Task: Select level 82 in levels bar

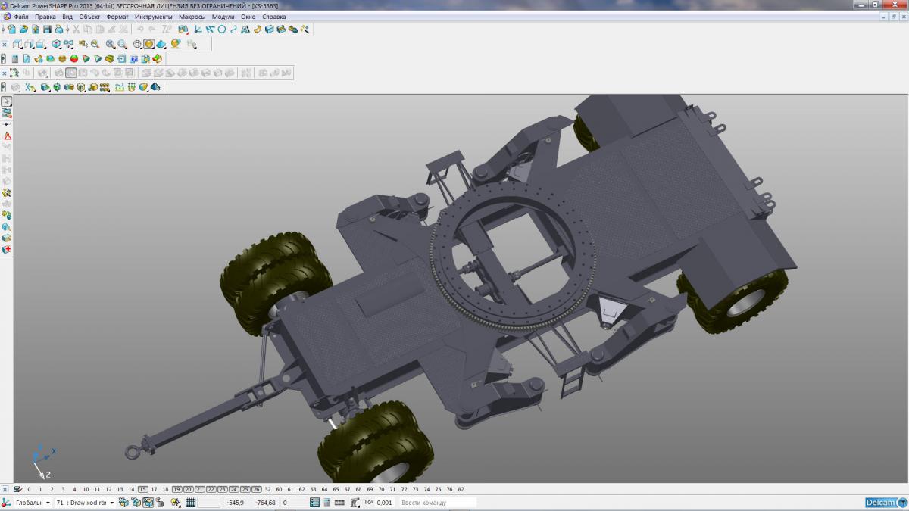Action: click(x=461, y=489)
